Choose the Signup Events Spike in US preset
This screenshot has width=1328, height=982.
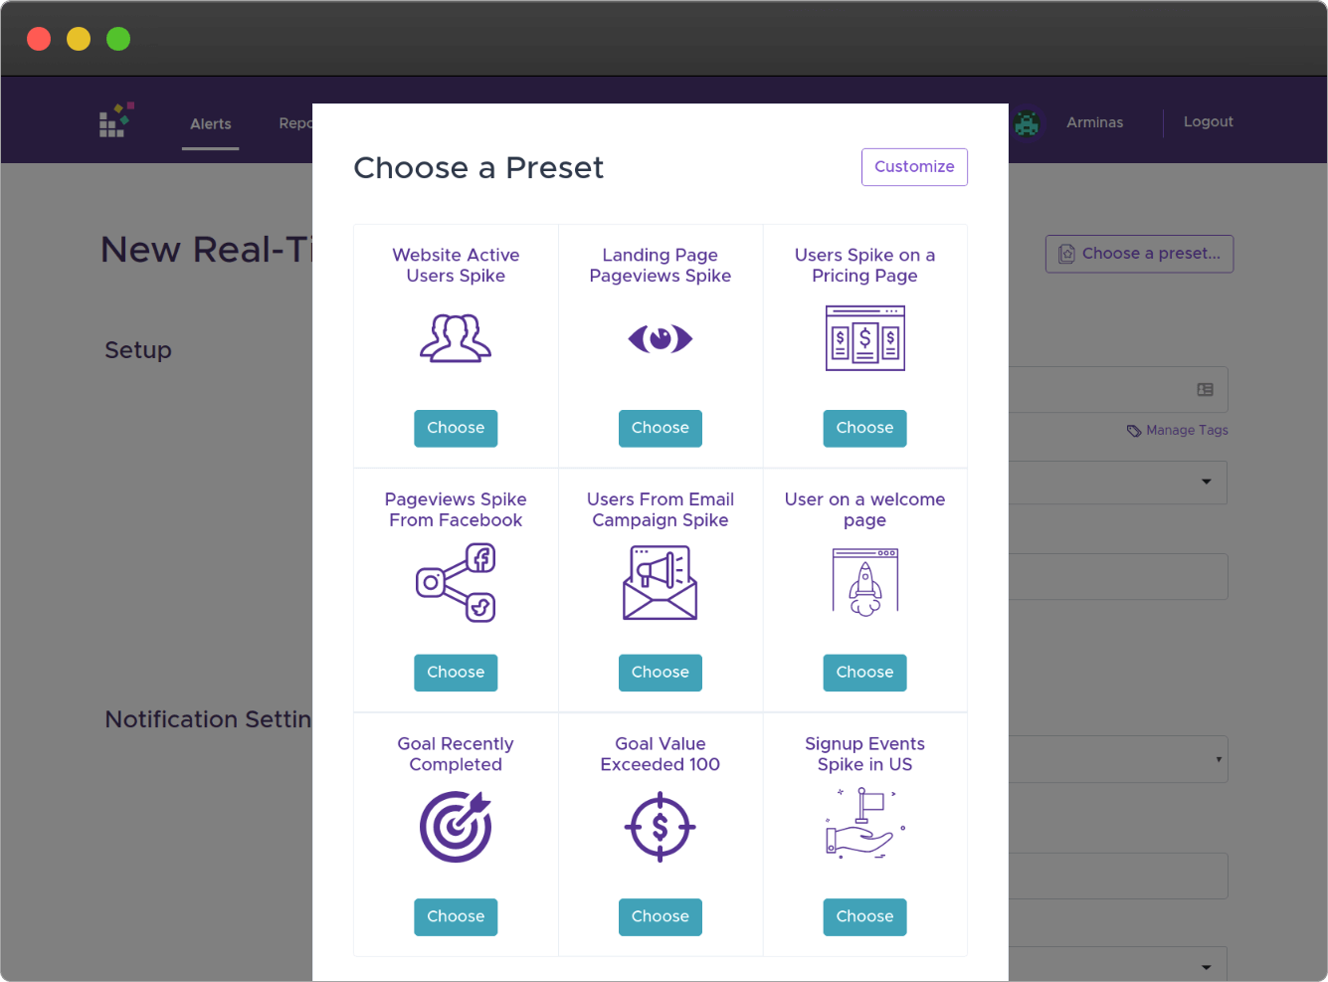(x=865, y=917)
